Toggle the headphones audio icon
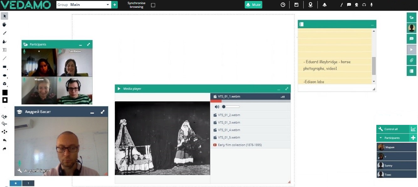The width and height of the screenshot is (418, 187). 364,5
